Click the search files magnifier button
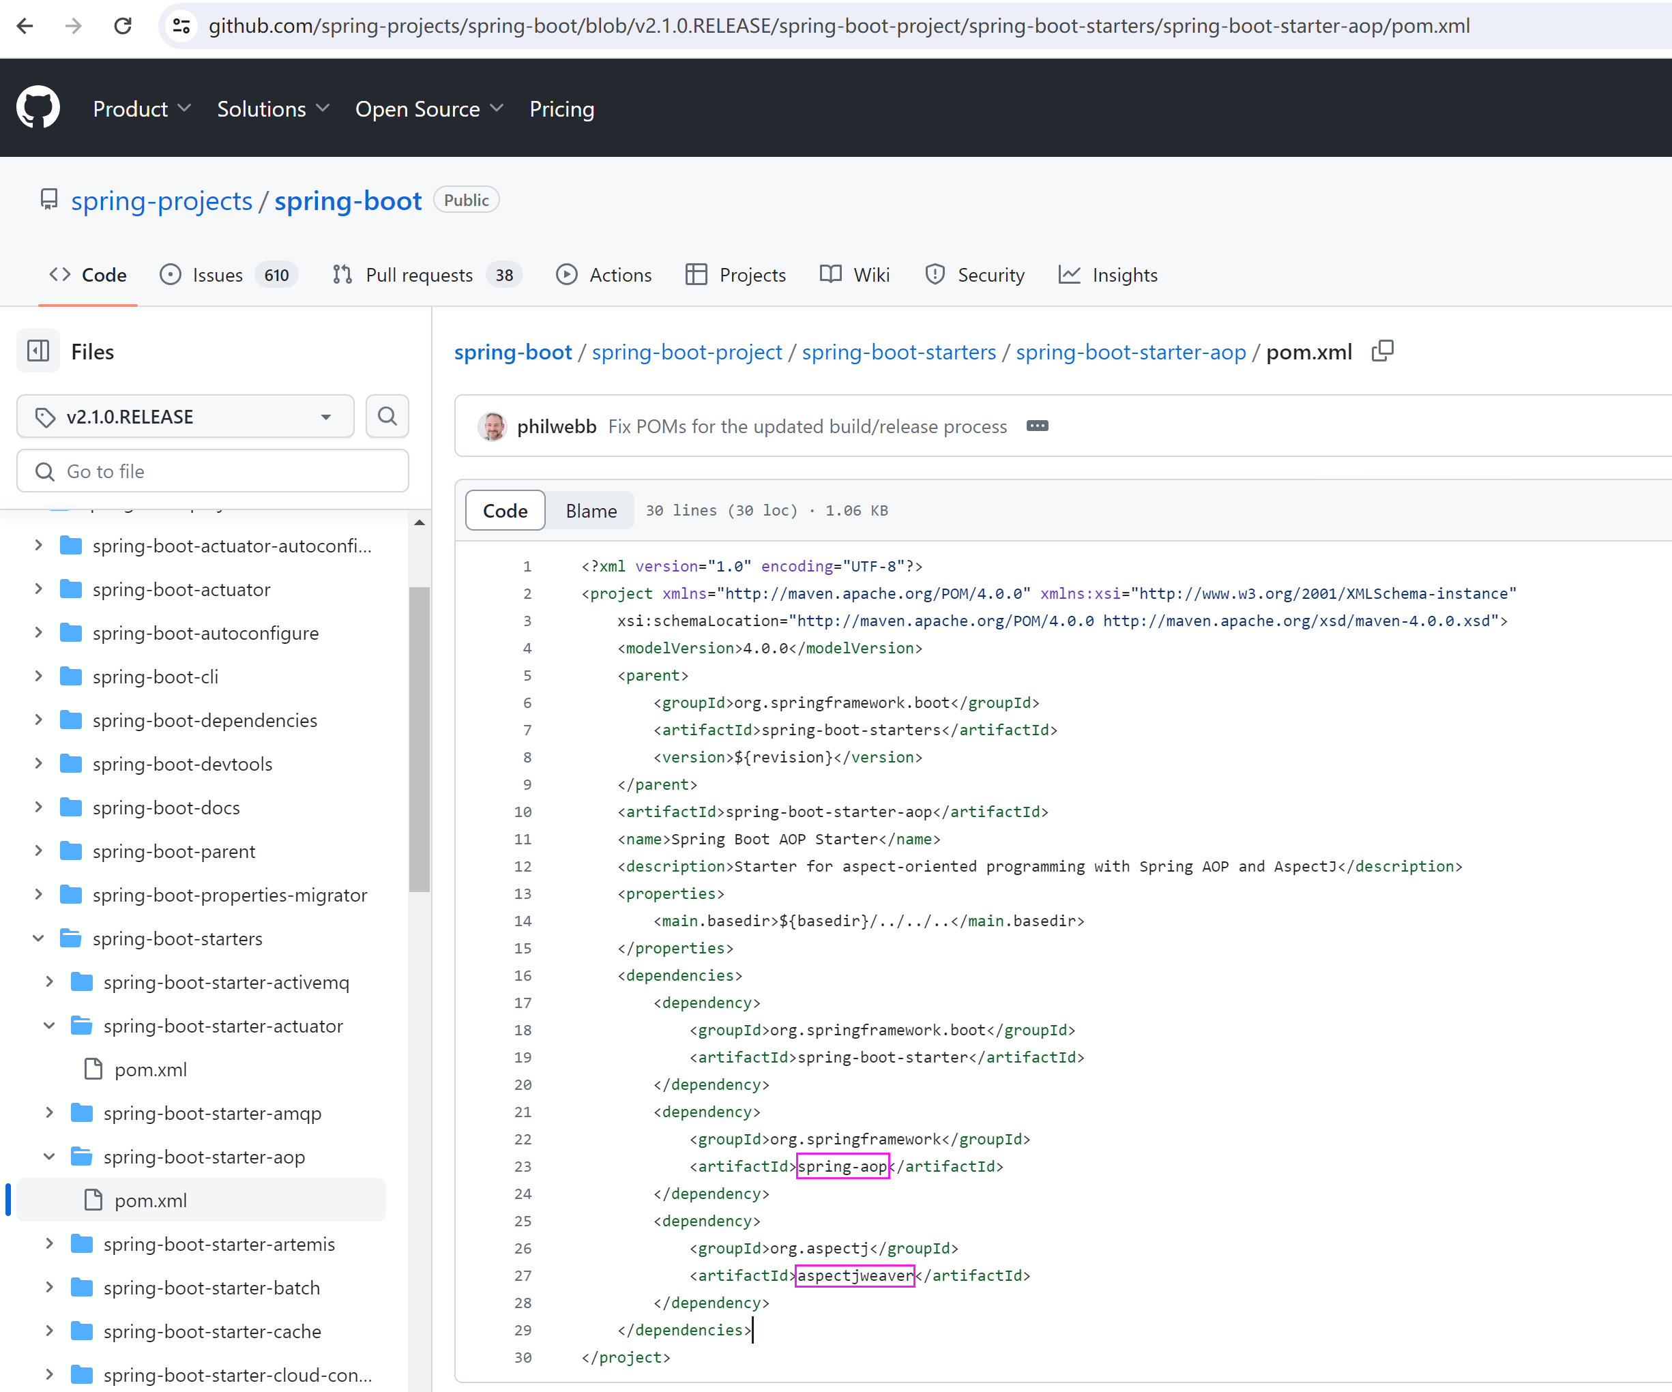This screenshot has width=1672, height=1392. pyautogui.click(x=387, y=416)
